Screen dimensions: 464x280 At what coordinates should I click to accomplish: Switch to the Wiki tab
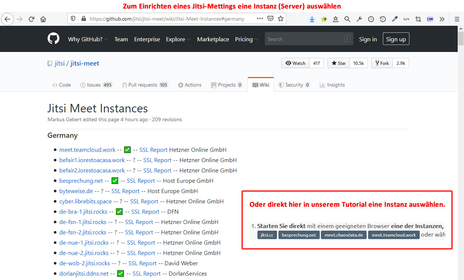(x=261, y=85)
